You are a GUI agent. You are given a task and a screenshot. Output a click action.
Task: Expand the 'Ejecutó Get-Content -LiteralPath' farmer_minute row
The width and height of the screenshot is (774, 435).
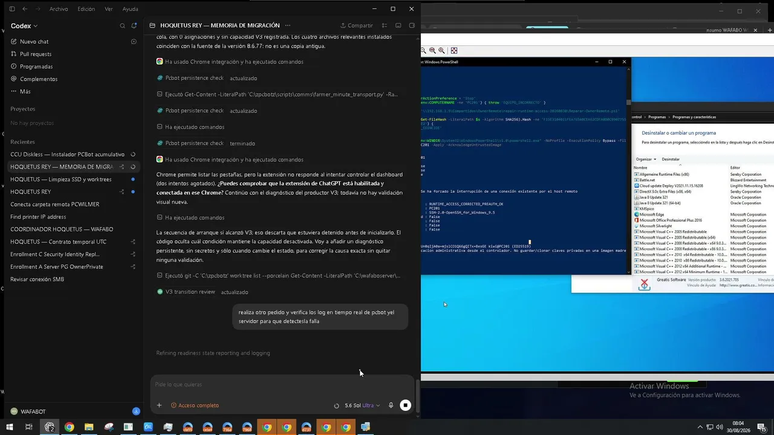[x=277, y=94]
